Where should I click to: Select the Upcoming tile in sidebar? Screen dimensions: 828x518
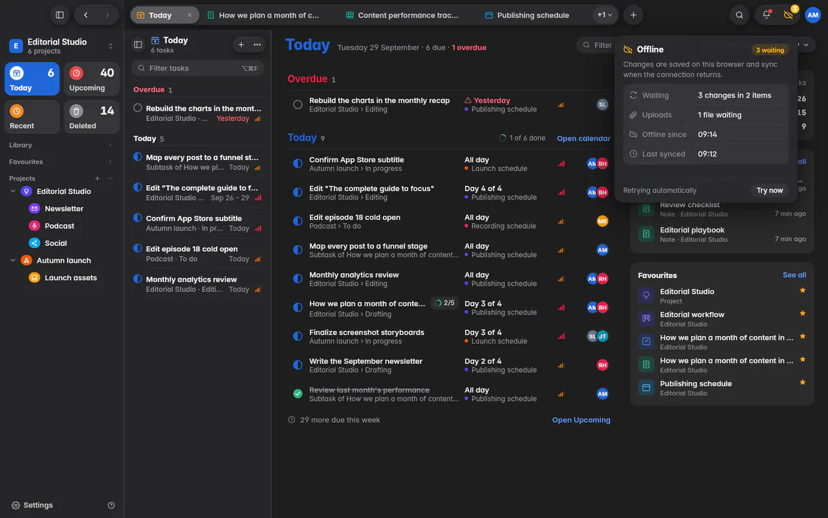(x=92, y=79)
